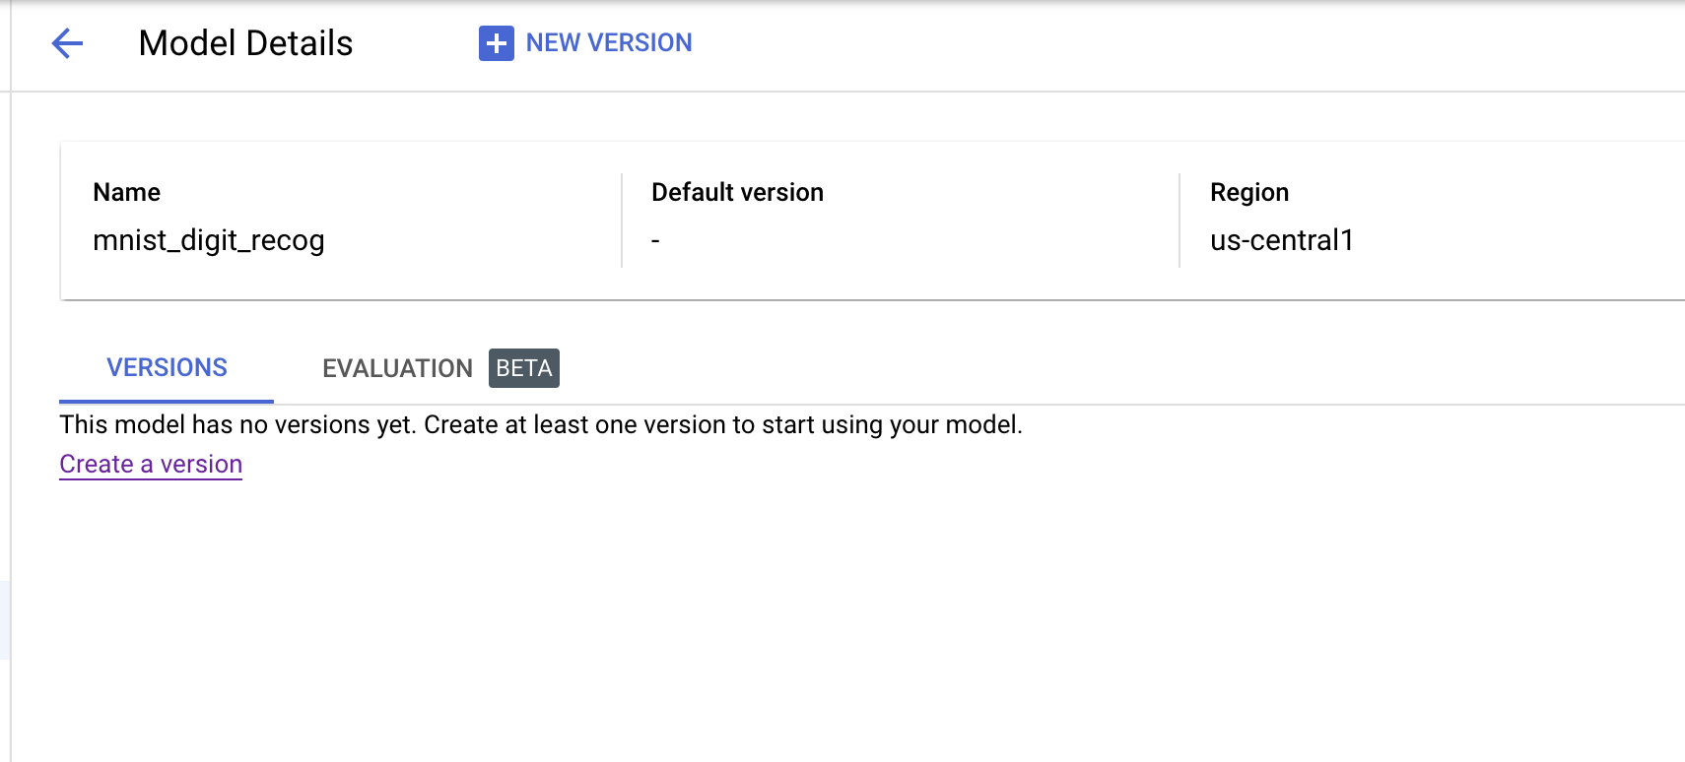Click the highlighted strip on left sidebar edge
1685x762 pixels.
5,619
